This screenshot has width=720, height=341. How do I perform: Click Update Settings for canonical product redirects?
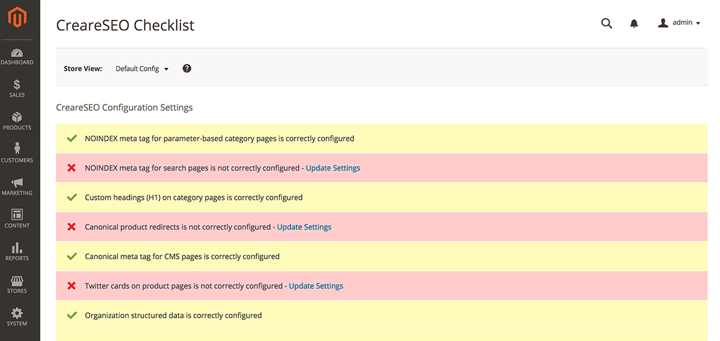tap(304, 227)
